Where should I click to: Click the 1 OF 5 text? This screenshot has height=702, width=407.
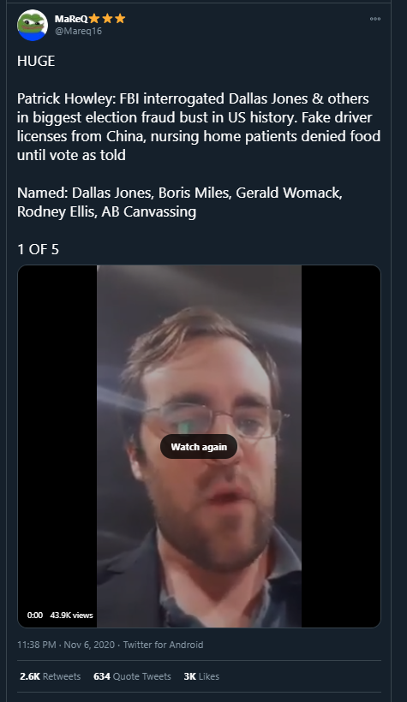click(x=38, y=249)
